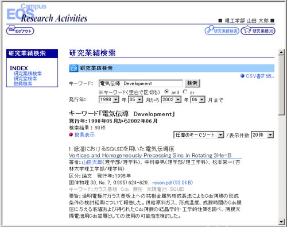Open the 20件 display count dropdown
The width and height of the screenshot is (287, 227).
tap(262, 135)
